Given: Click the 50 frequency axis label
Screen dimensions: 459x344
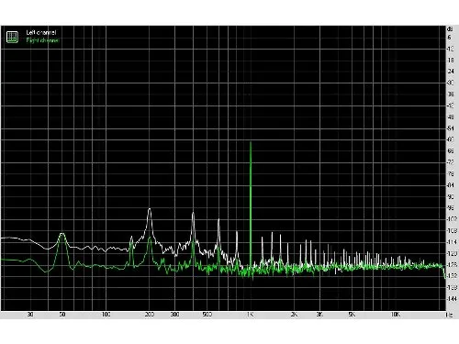Looking at the screenshot, I should (x=62, y=315).
